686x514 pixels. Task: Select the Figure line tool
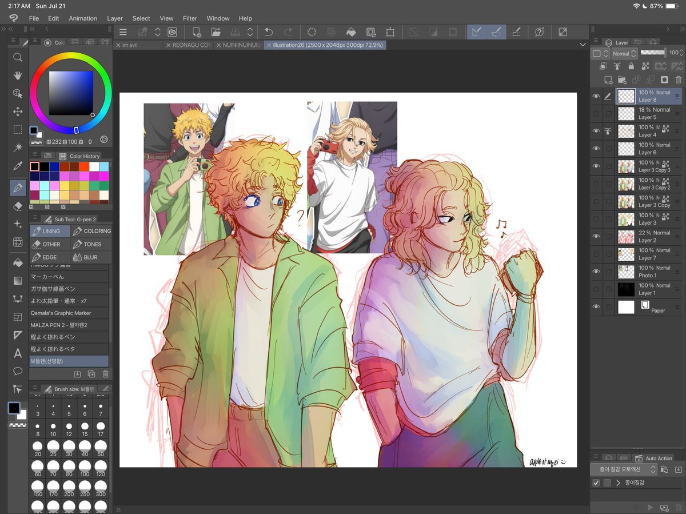click(18, 298)
